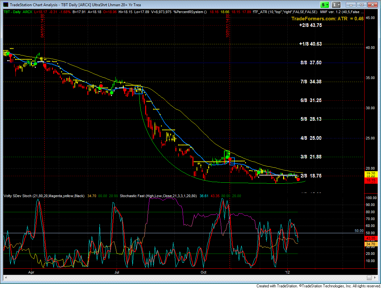Screen dimensions: 381x288
Task: Click the 50.00 midline label in the subgraph
Action: click(359, 231)
